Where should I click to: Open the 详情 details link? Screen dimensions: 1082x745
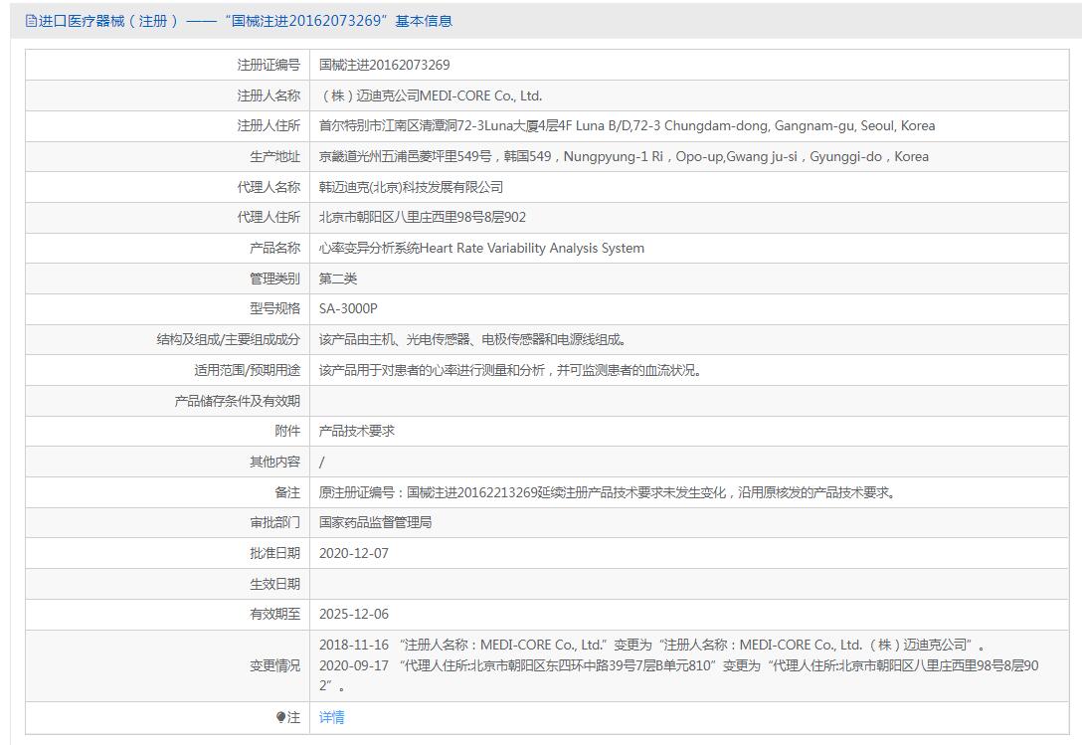pos(331,717)
